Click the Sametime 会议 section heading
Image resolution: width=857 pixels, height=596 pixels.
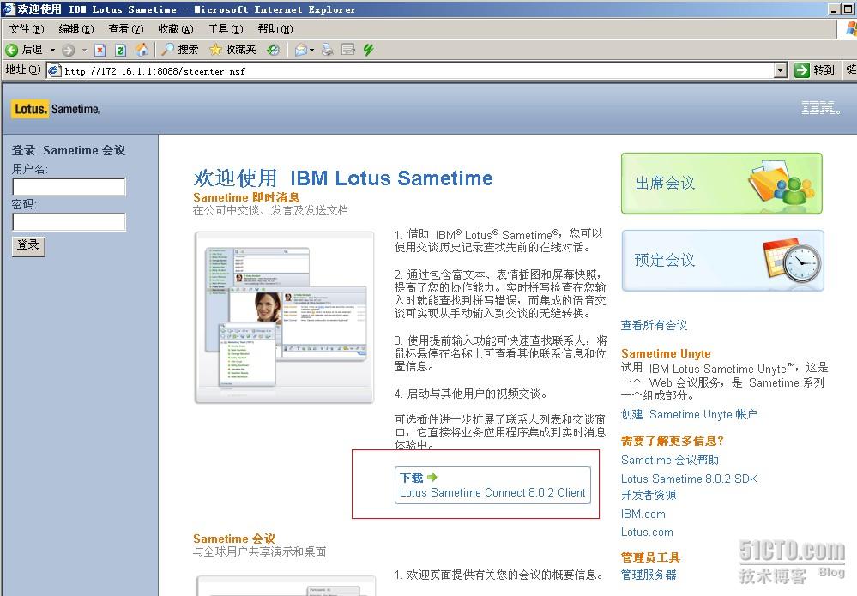[x=234, y=539]
